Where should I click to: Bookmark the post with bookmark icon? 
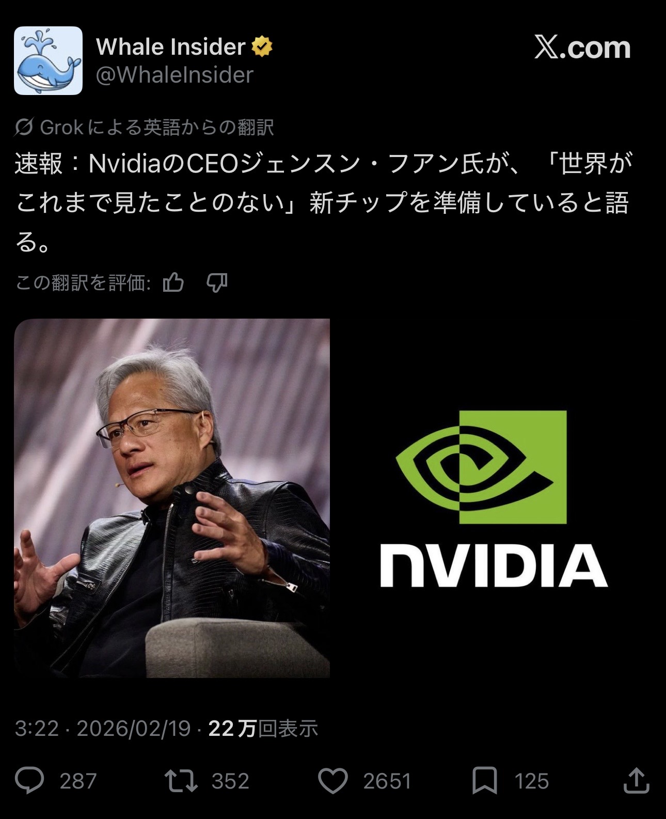484,781
